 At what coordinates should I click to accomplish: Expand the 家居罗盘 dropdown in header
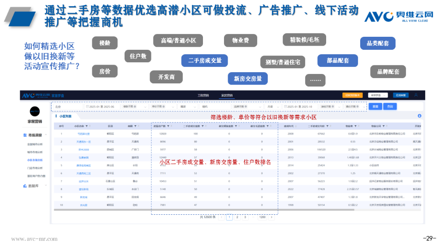click(x=379, y=95)
